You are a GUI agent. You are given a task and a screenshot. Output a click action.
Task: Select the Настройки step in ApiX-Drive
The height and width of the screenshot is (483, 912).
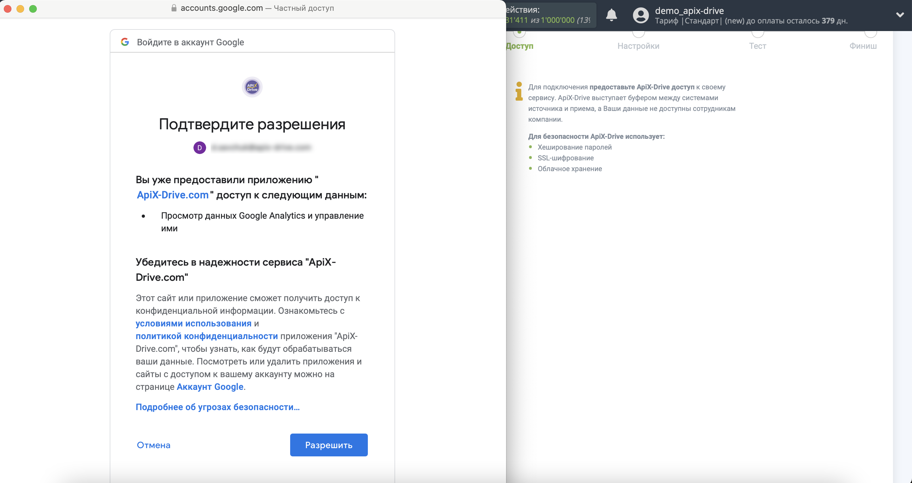click(x=638, y=46)
